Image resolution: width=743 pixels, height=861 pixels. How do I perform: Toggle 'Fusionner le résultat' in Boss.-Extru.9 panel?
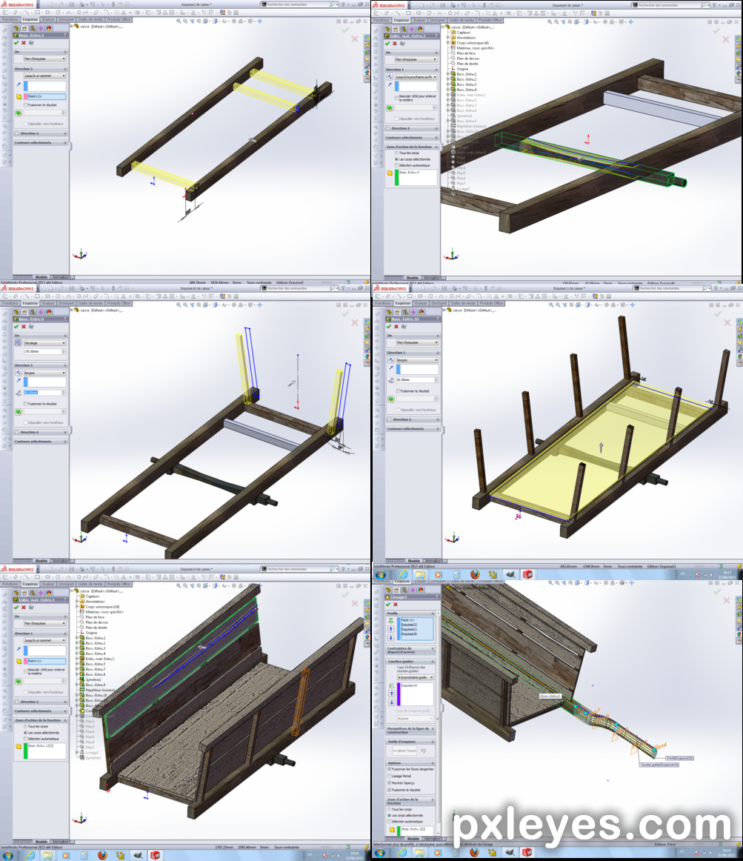pyautogui.click(x=26, y=404)
